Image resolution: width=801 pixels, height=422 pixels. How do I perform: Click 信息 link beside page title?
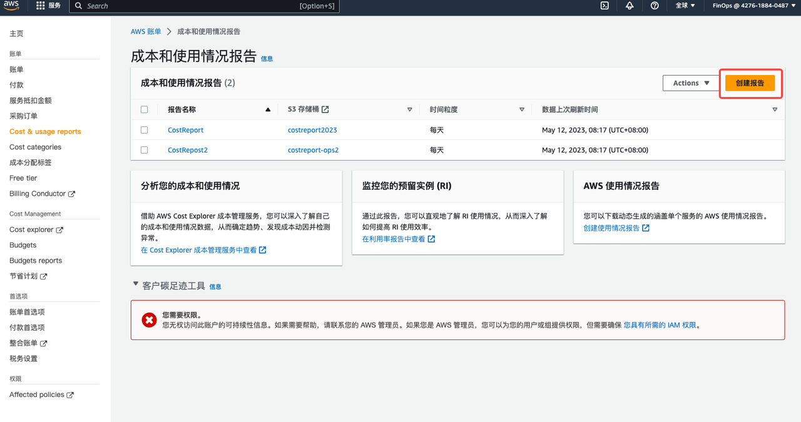pos(267,59)
